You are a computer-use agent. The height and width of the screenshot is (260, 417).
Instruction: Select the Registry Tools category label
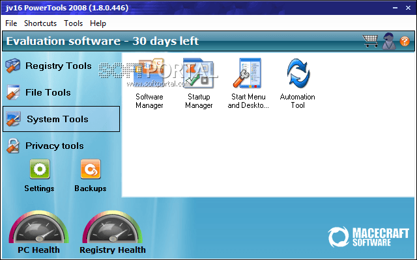pos(59,66)
